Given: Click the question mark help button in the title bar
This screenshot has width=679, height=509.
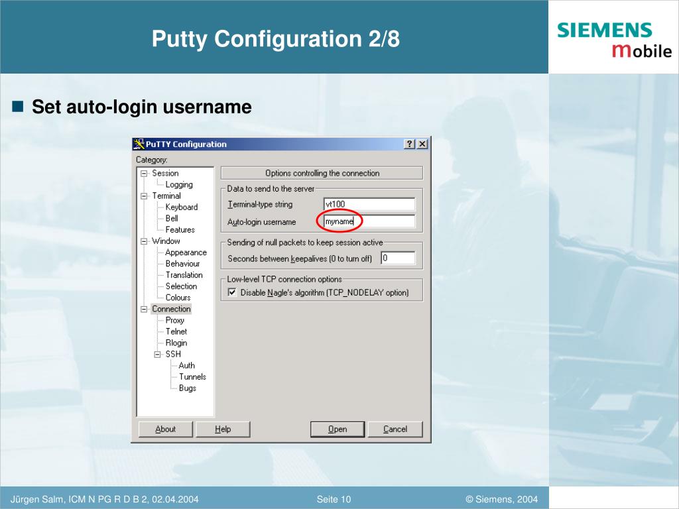Looking at the screenshot, I should click(409, 144).
